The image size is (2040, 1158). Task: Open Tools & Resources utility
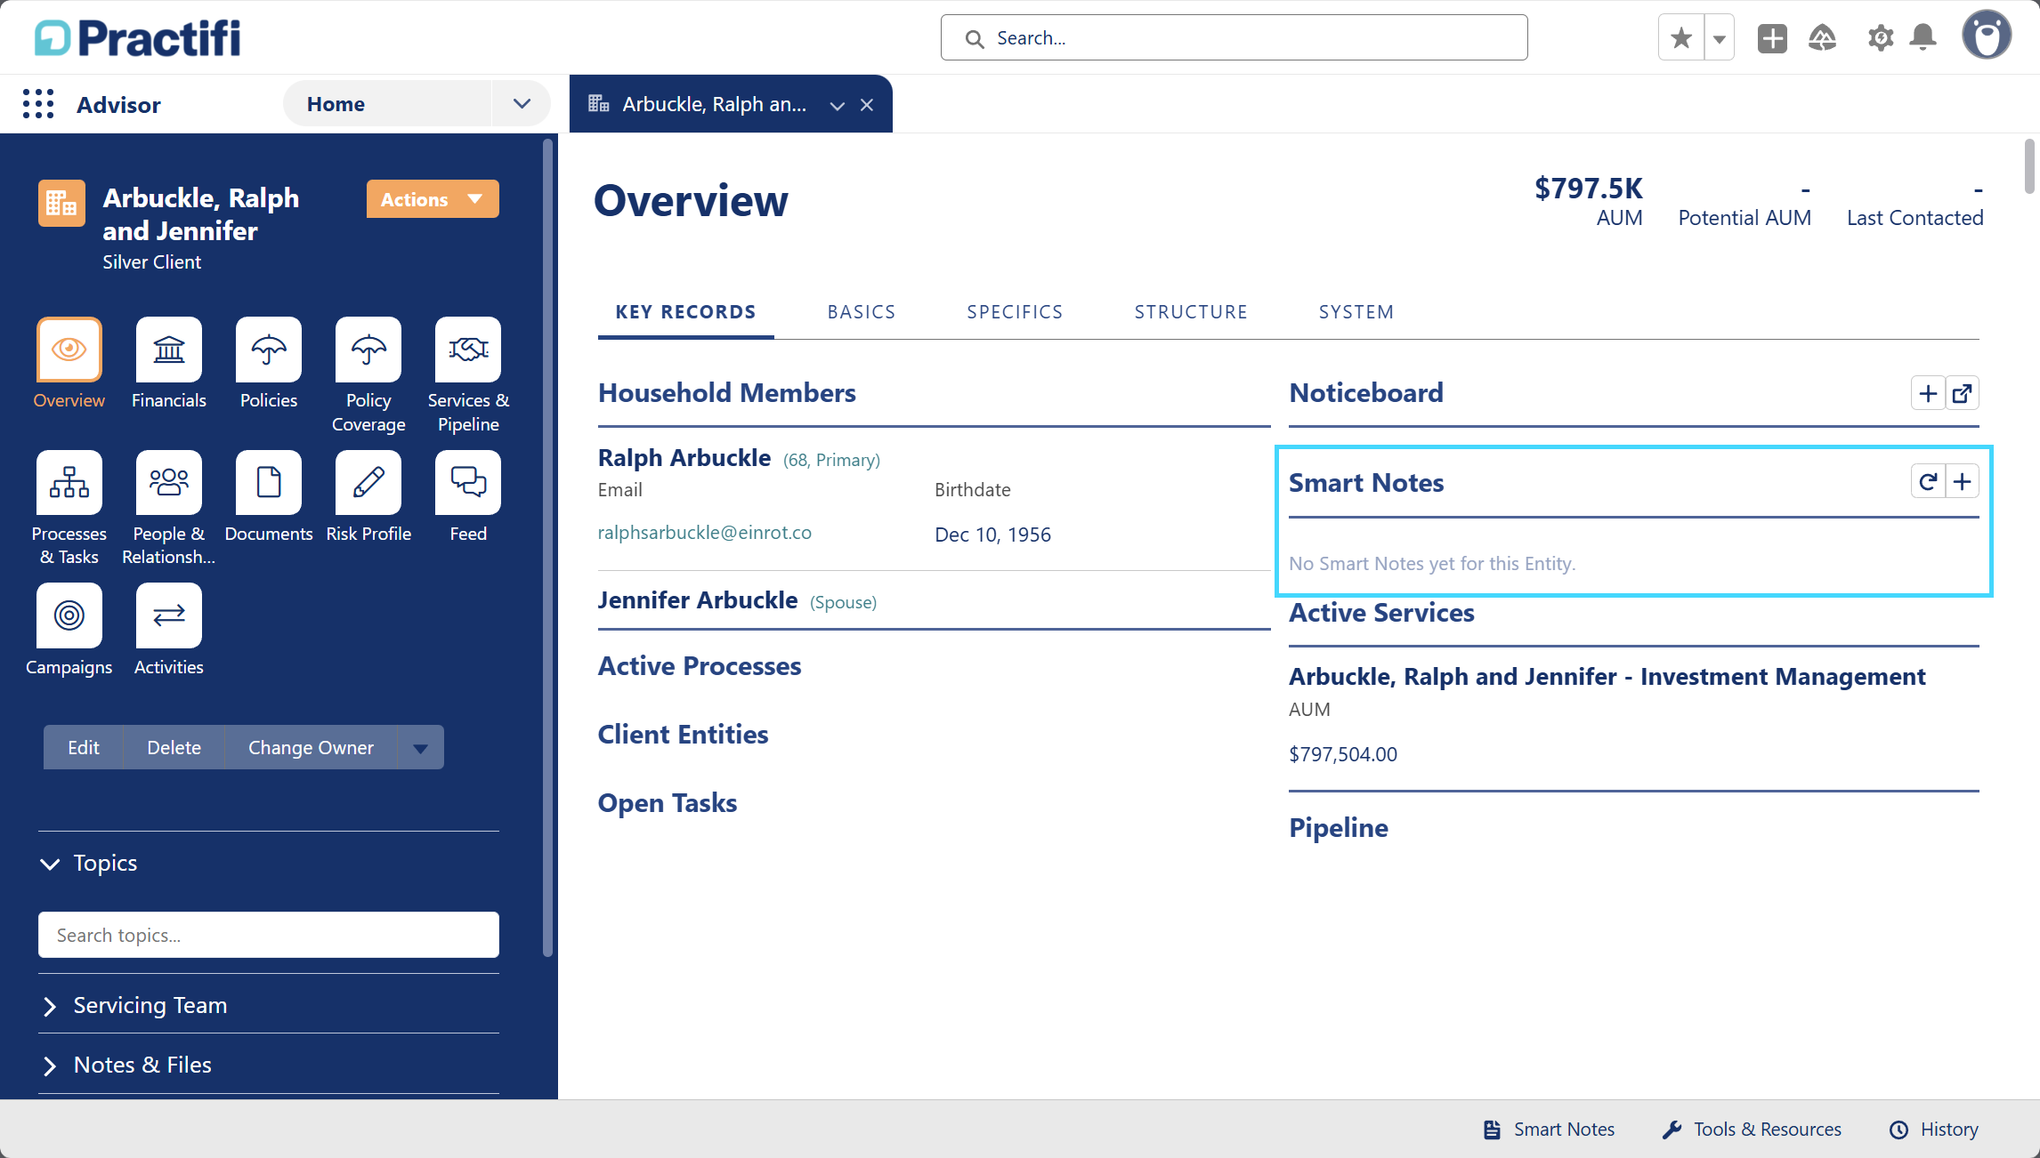click(x=1752, y=1130)
